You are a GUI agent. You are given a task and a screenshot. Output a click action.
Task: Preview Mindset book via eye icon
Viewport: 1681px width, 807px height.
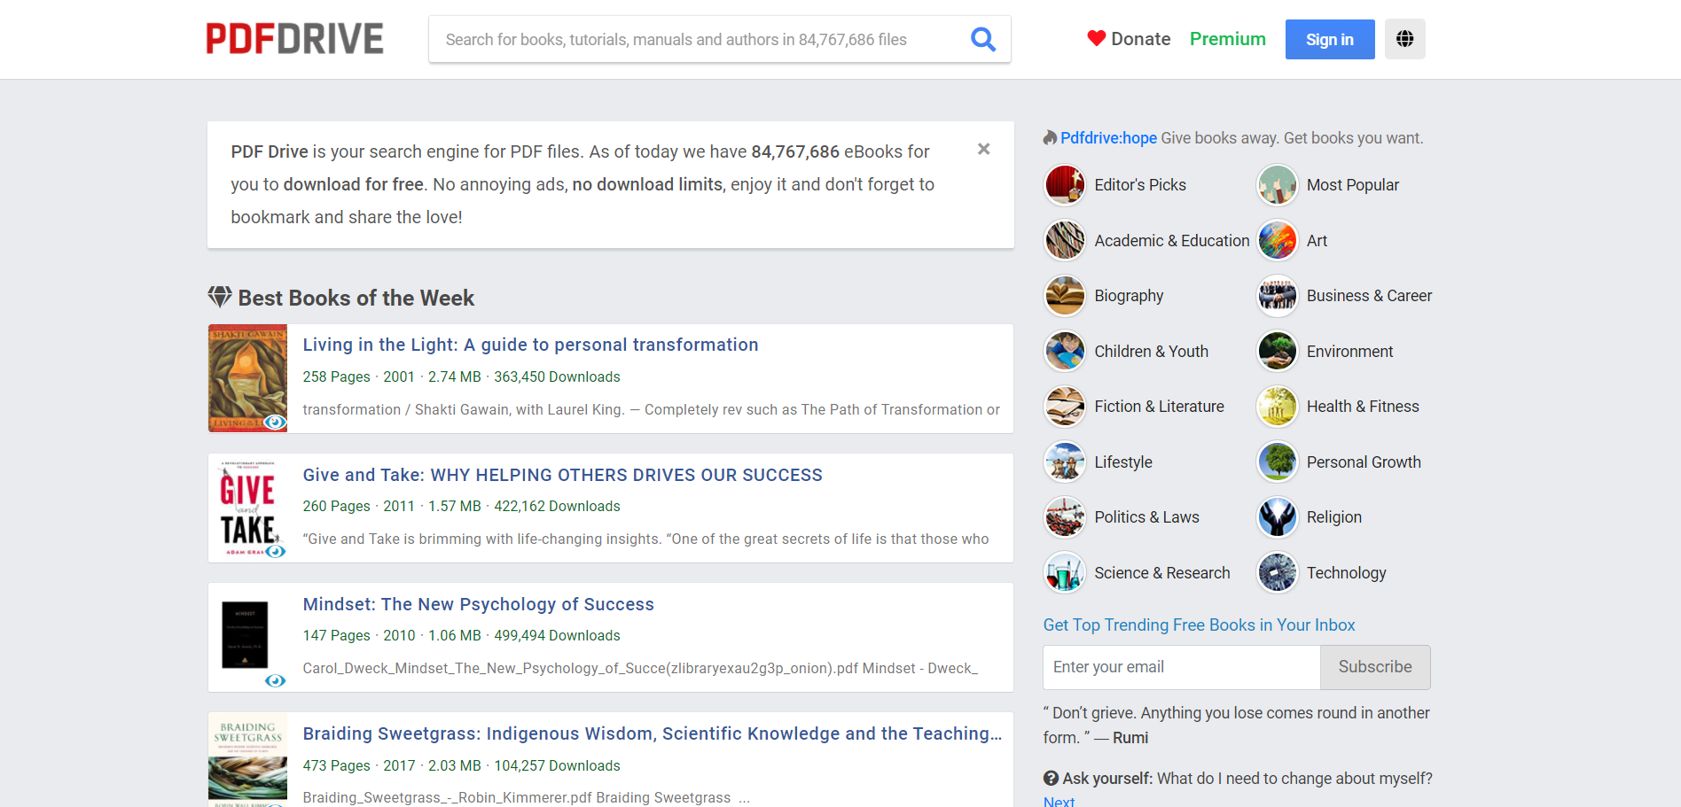tap(276, 680)
